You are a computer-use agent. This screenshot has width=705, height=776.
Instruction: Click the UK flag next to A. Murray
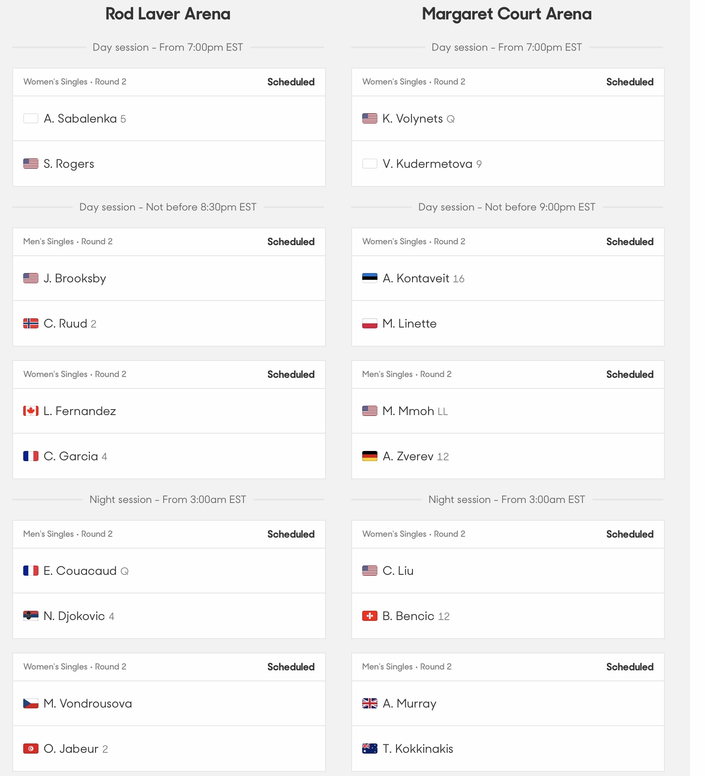click(370, 703)
